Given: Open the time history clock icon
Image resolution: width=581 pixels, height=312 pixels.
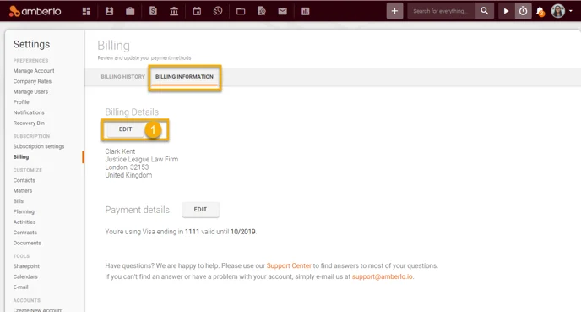Looking at the screenshot, I should [218, 11].
